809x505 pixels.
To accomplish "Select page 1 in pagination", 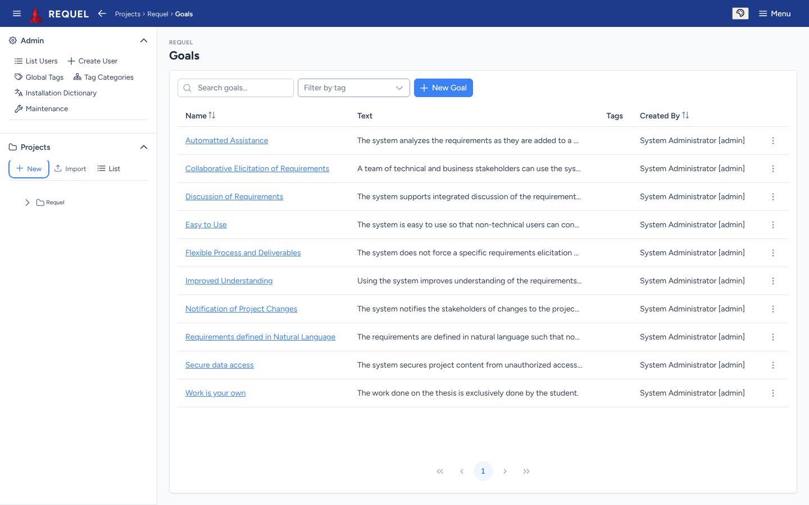I will (483, 471).
